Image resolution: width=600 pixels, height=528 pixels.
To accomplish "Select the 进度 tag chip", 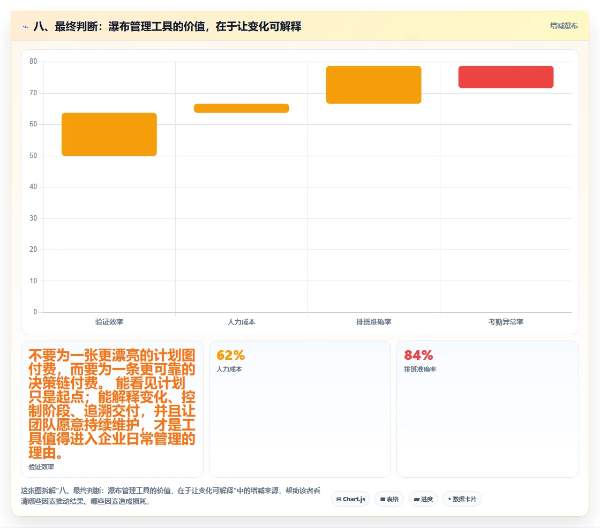I will click(423, 499).
